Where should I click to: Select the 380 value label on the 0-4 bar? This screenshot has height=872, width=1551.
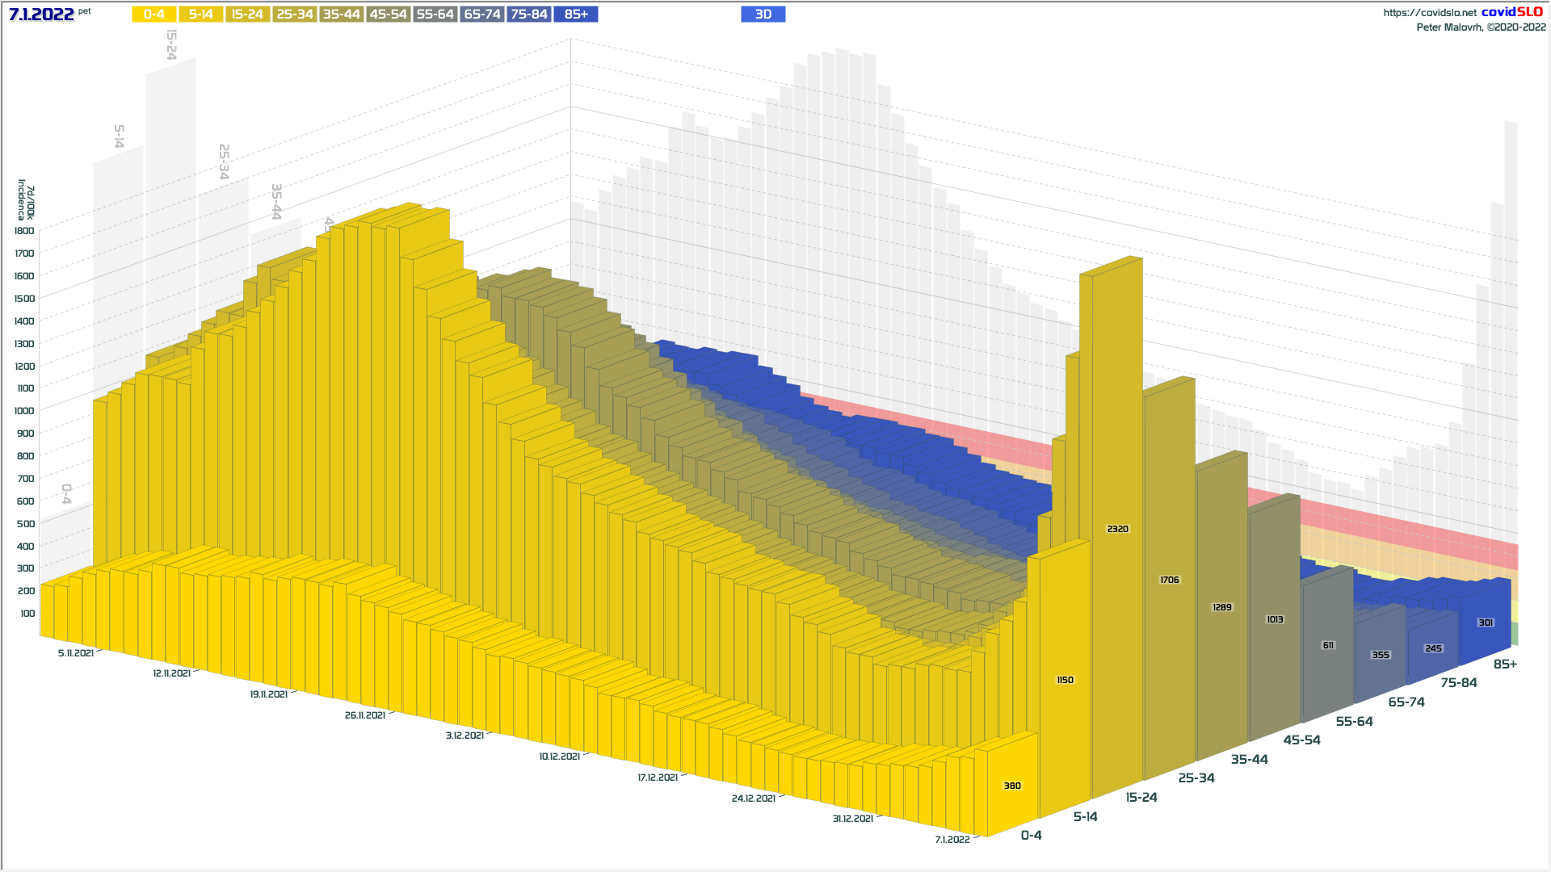click(1012, 786)
